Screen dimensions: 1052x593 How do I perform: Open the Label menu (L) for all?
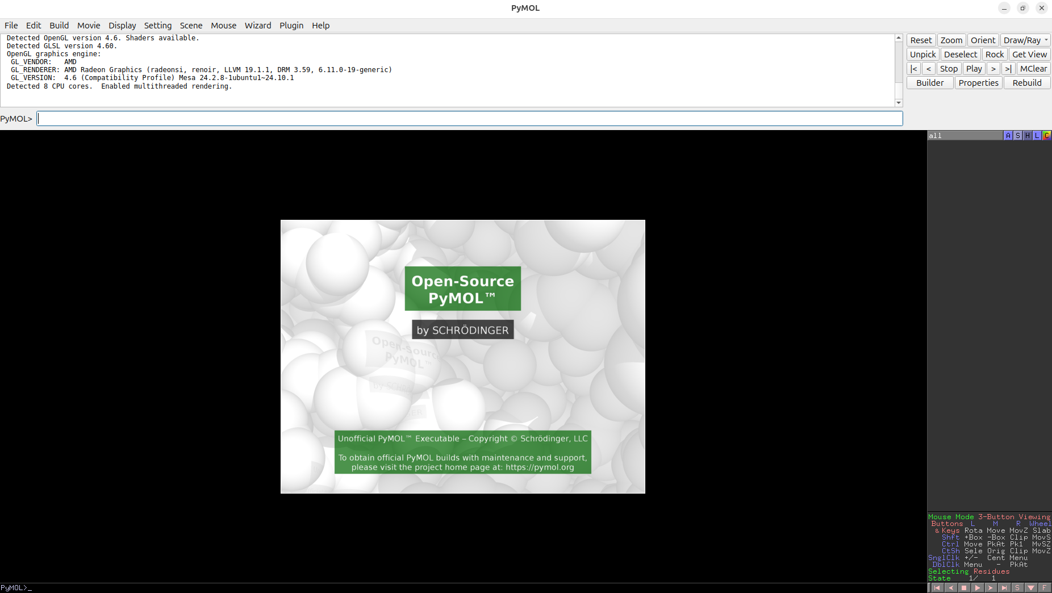point(1037,135)
